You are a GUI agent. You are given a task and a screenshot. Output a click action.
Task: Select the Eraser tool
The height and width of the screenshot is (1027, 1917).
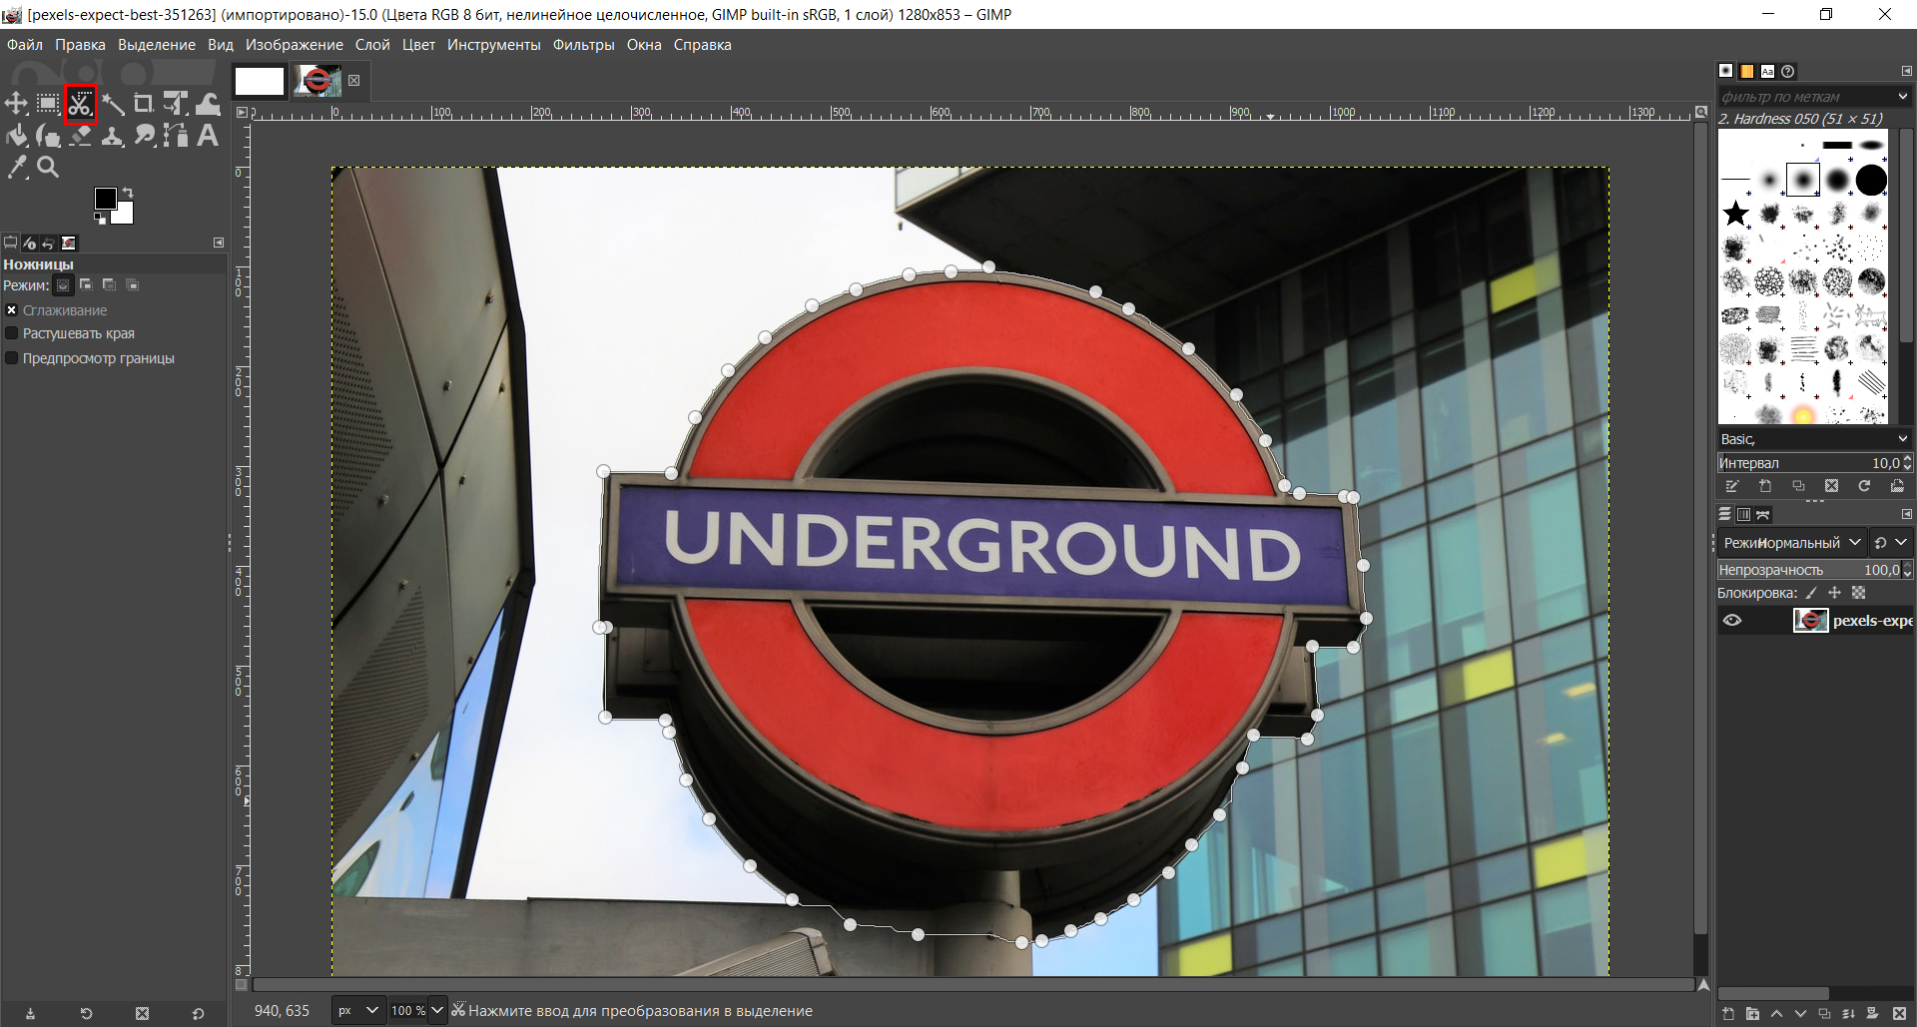[x=80, y=136]
